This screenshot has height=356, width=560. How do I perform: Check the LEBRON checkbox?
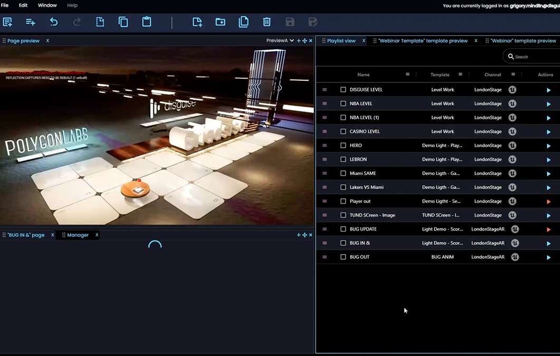343,159
